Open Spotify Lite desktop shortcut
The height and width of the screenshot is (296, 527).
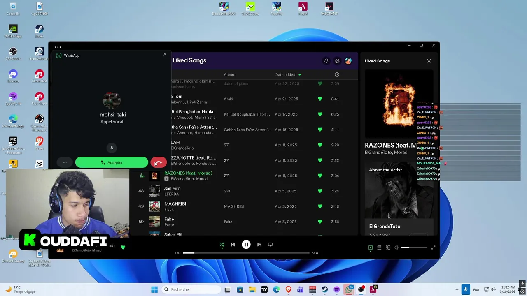tap(13, 99)
